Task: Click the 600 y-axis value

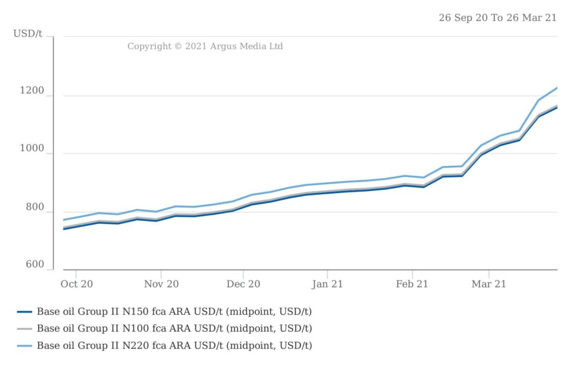Action: pos(35,265)
